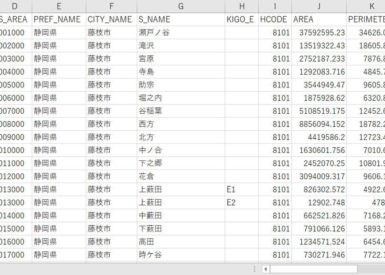Screen dimensions: 385x275
Task: Select AREA value 3544949.47
Action: point(319,85)
